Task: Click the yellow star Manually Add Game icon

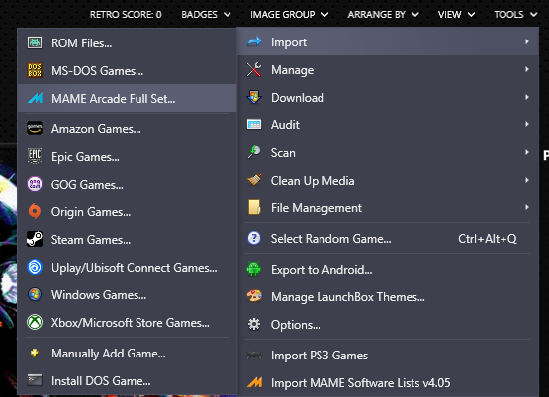Action: (x=35, y=353)
